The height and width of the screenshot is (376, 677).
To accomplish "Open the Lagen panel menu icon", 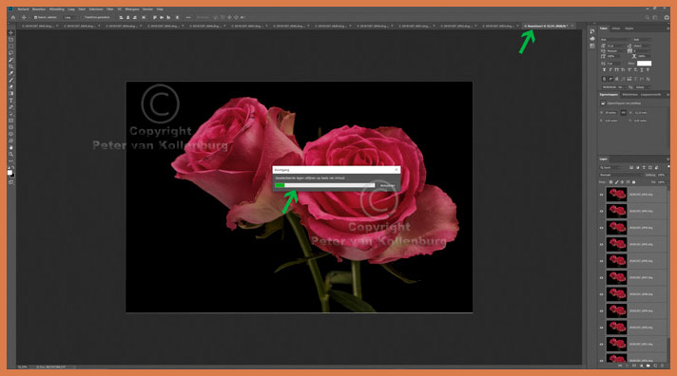I will 667,160.
